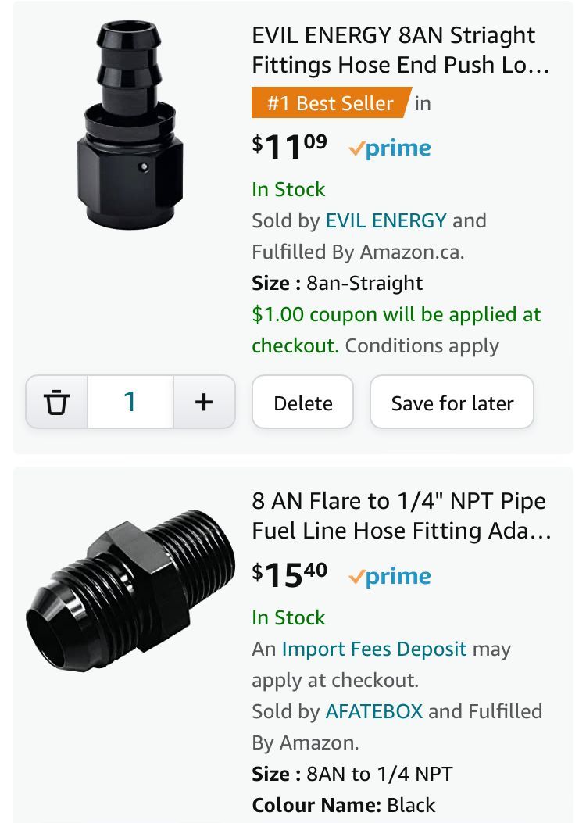Click the #1 Best Seller badge
586x823 pixels.
click(x=331, y=103)
